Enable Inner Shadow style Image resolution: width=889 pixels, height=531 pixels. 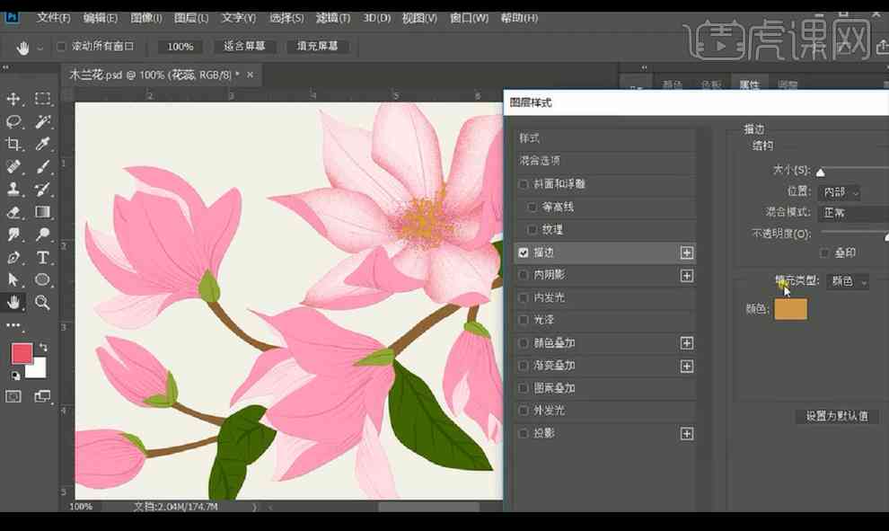[x=524, y=275]
